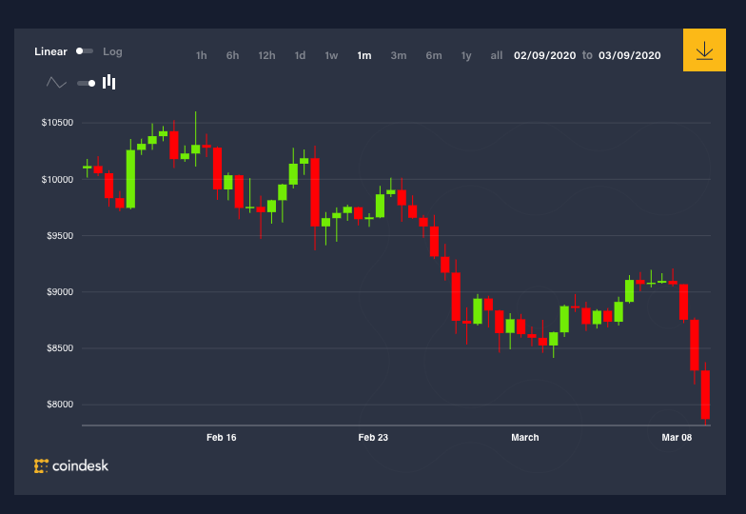This screenshot has height=514, width=746.
Task: Select the 1m time range
Action: pyautogui.click(x=363, y=55)
